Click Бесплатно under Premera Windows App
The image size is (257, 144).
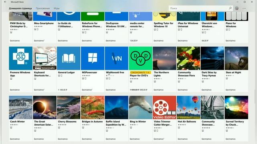(x=15, y=90)
